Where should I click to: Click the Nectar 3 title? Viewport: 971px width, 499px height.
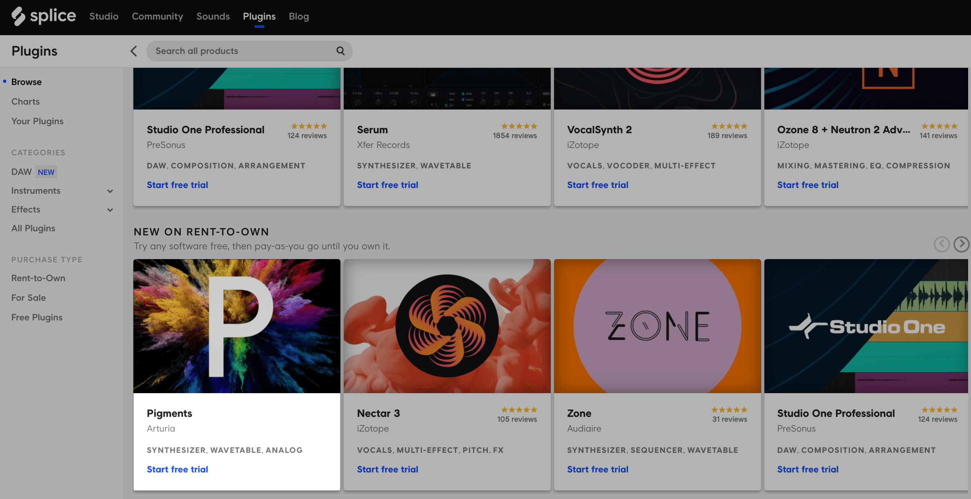[378, 413]
